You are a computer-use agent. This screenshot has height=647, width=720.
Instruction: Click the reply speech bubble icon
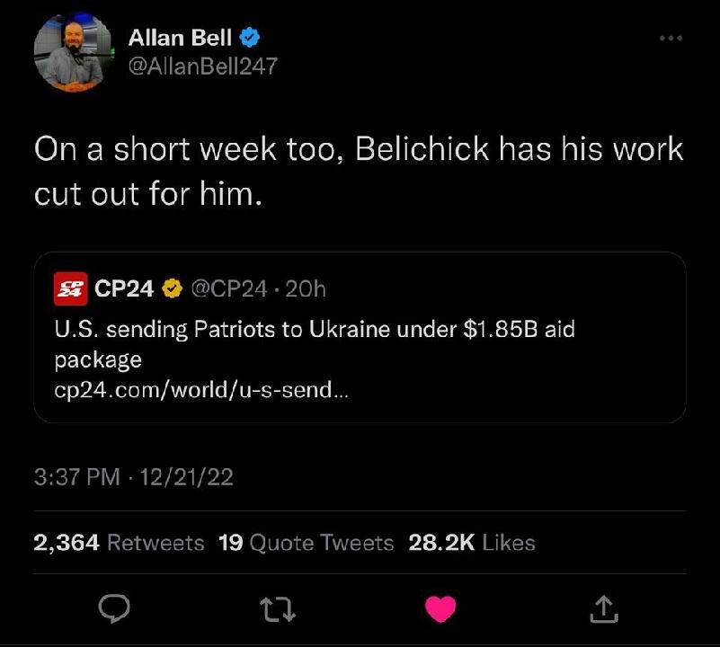coord(114,610)
